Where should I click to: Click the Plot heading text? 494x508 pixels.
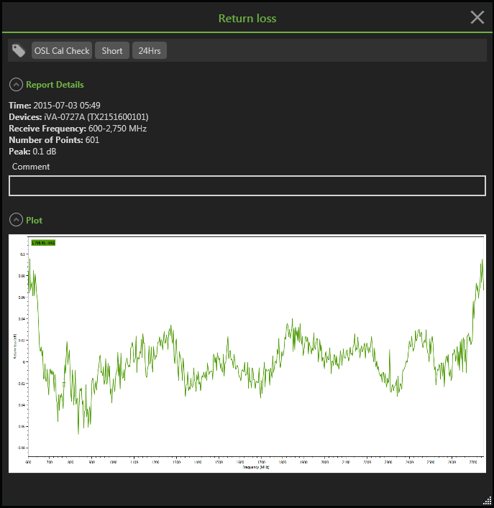pos(35,220)
